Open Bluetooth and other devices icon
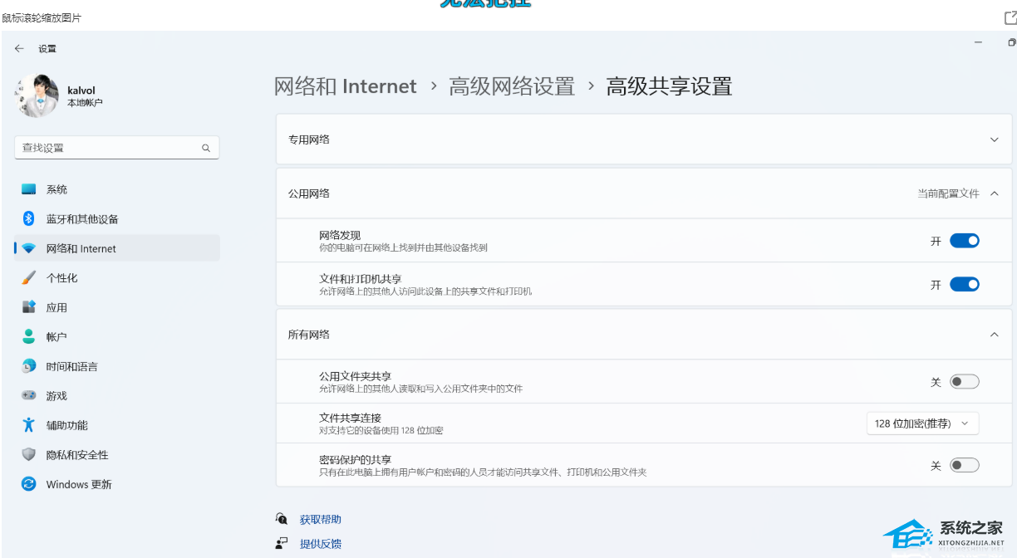This screenshot has width=1017, height=558. pos(29,219)
